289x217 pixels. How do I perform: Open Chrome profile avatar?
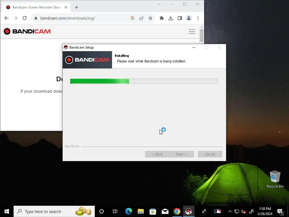[189, 18]
